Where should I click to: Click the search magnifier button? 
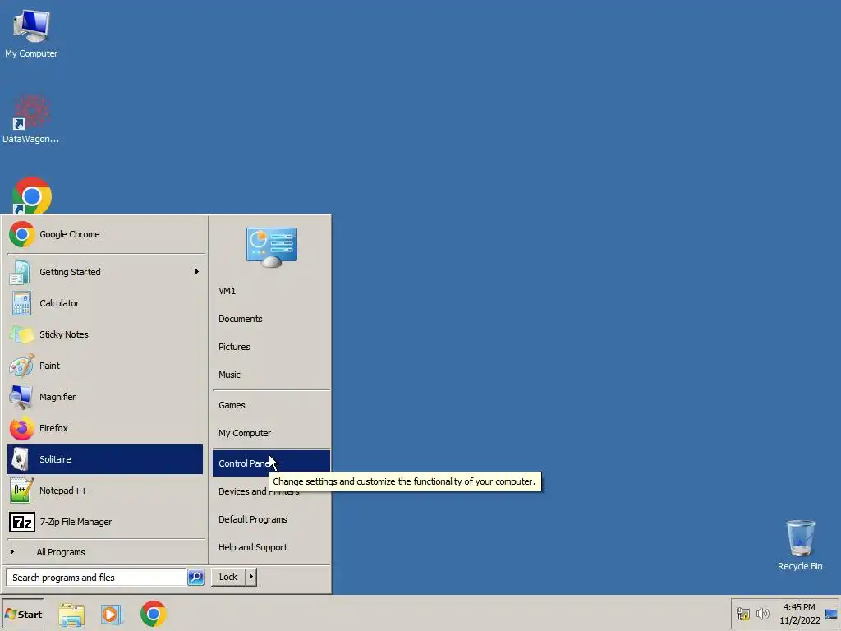pyautogui.click(x=195, y=578)
